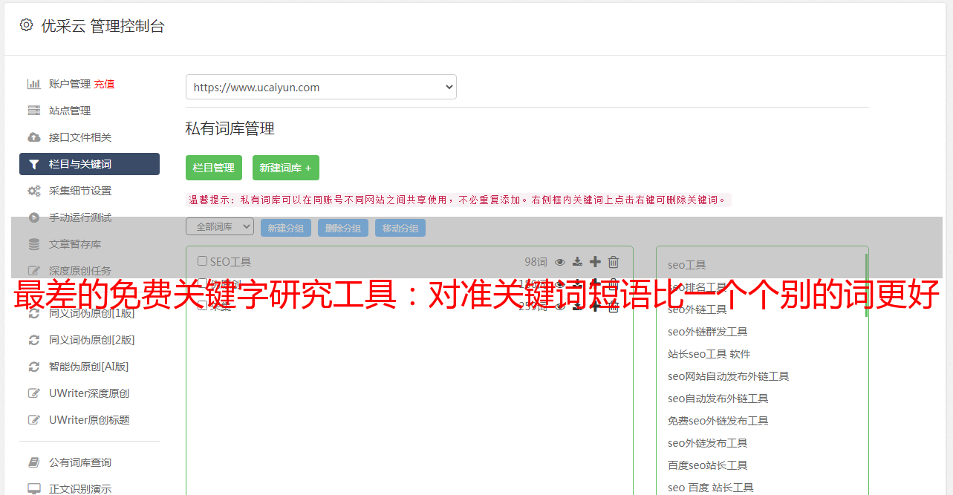This screenshot has width=953, height=495.
Task: Click the play icon beside 手动运行测试
Action: click(x=33, y=217)
